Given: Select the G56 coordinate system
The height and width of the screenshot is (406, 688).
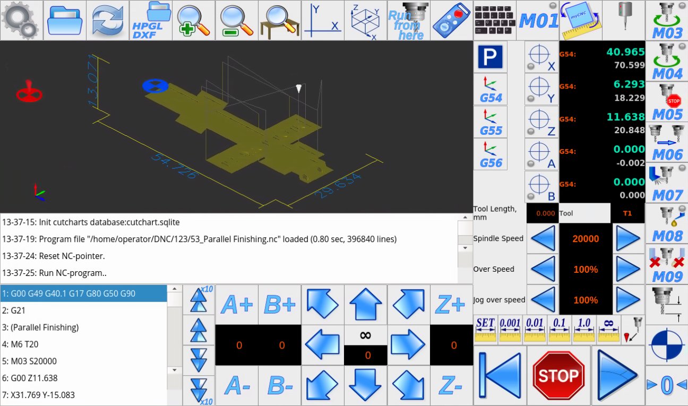Looking at the screenshot, I should tap(491, 154).
